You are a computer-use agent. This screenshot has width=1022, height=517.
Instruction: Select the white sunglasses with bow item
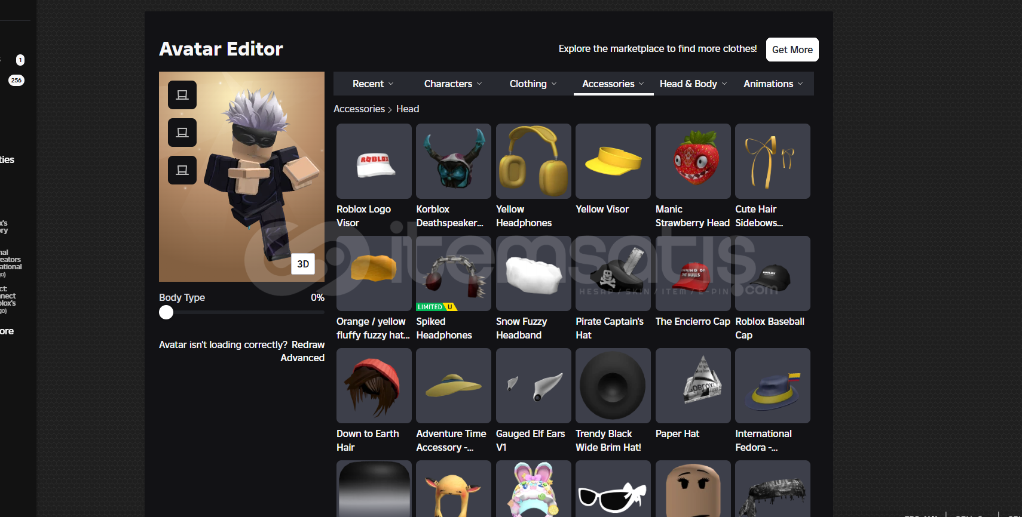pyautogui.click(x=613, y=488)
